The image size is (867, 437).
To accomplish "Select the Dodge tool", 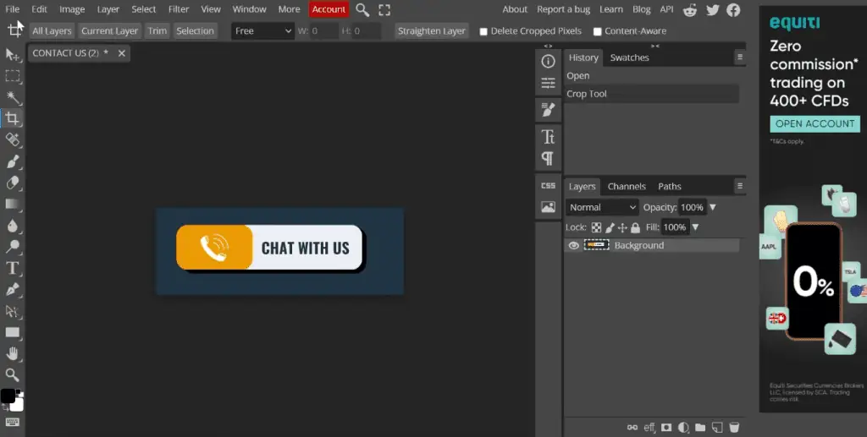I will click(12, 247).
